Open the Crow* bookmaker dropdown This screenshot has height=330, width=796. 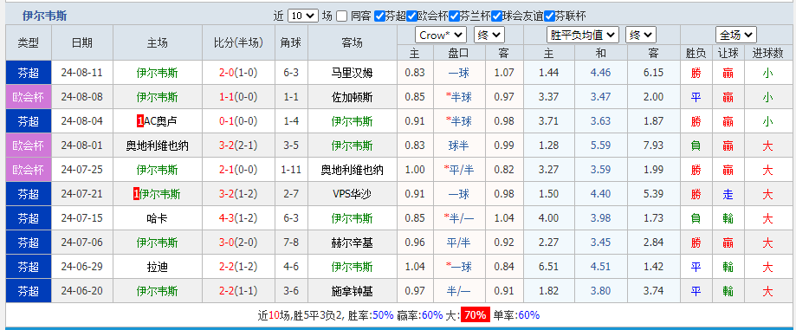click(441, 35)
